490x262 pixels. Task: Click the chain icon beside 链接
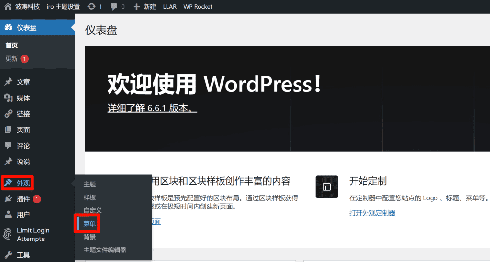coord(9,114)
